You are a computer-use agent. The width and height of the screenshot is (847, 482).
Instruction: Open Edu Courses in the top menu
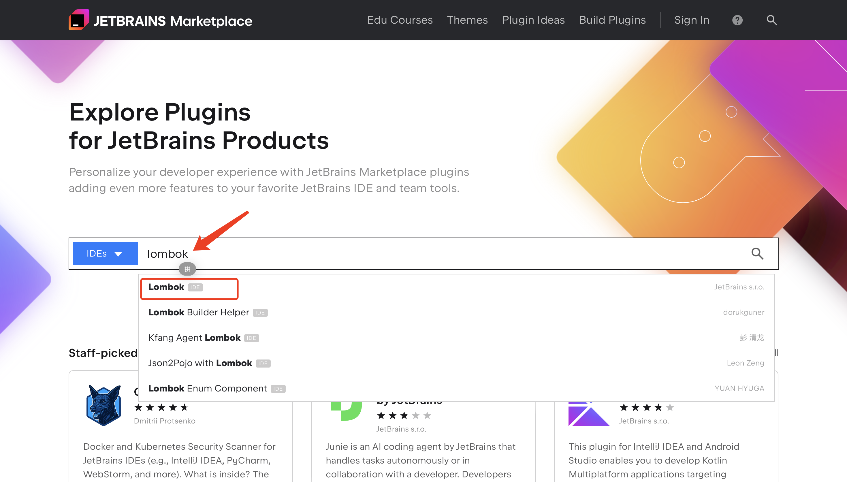400,20
